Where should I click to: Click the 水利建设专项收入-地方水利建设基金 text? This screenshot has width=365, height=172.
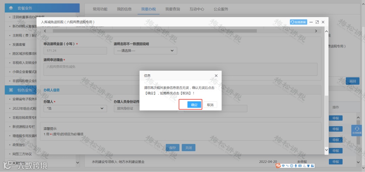click(x=118, y=162)
